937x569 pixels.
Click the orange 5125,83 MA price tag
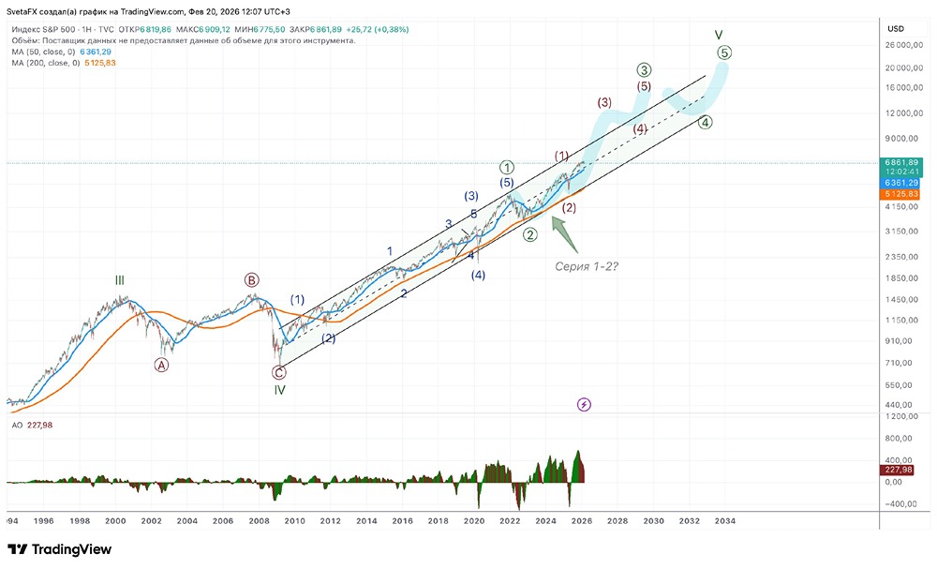click(900, 194)
